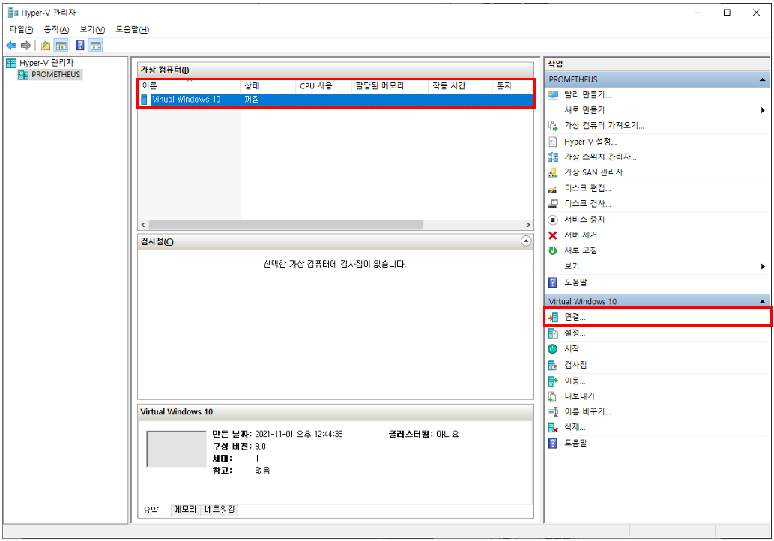
Task: Click the 삭제 delete icon
Action: pyautogui.click(x=553, y=427)
